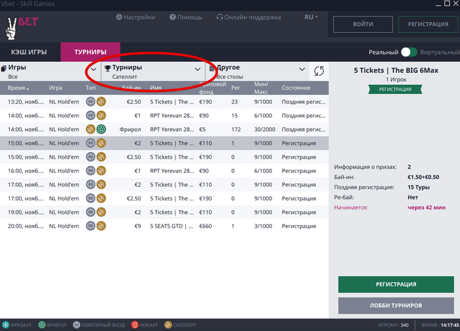Click ФРИРОЛ legend icon
Viewport: 460px width, 331px height.
(x=42, y=325)
